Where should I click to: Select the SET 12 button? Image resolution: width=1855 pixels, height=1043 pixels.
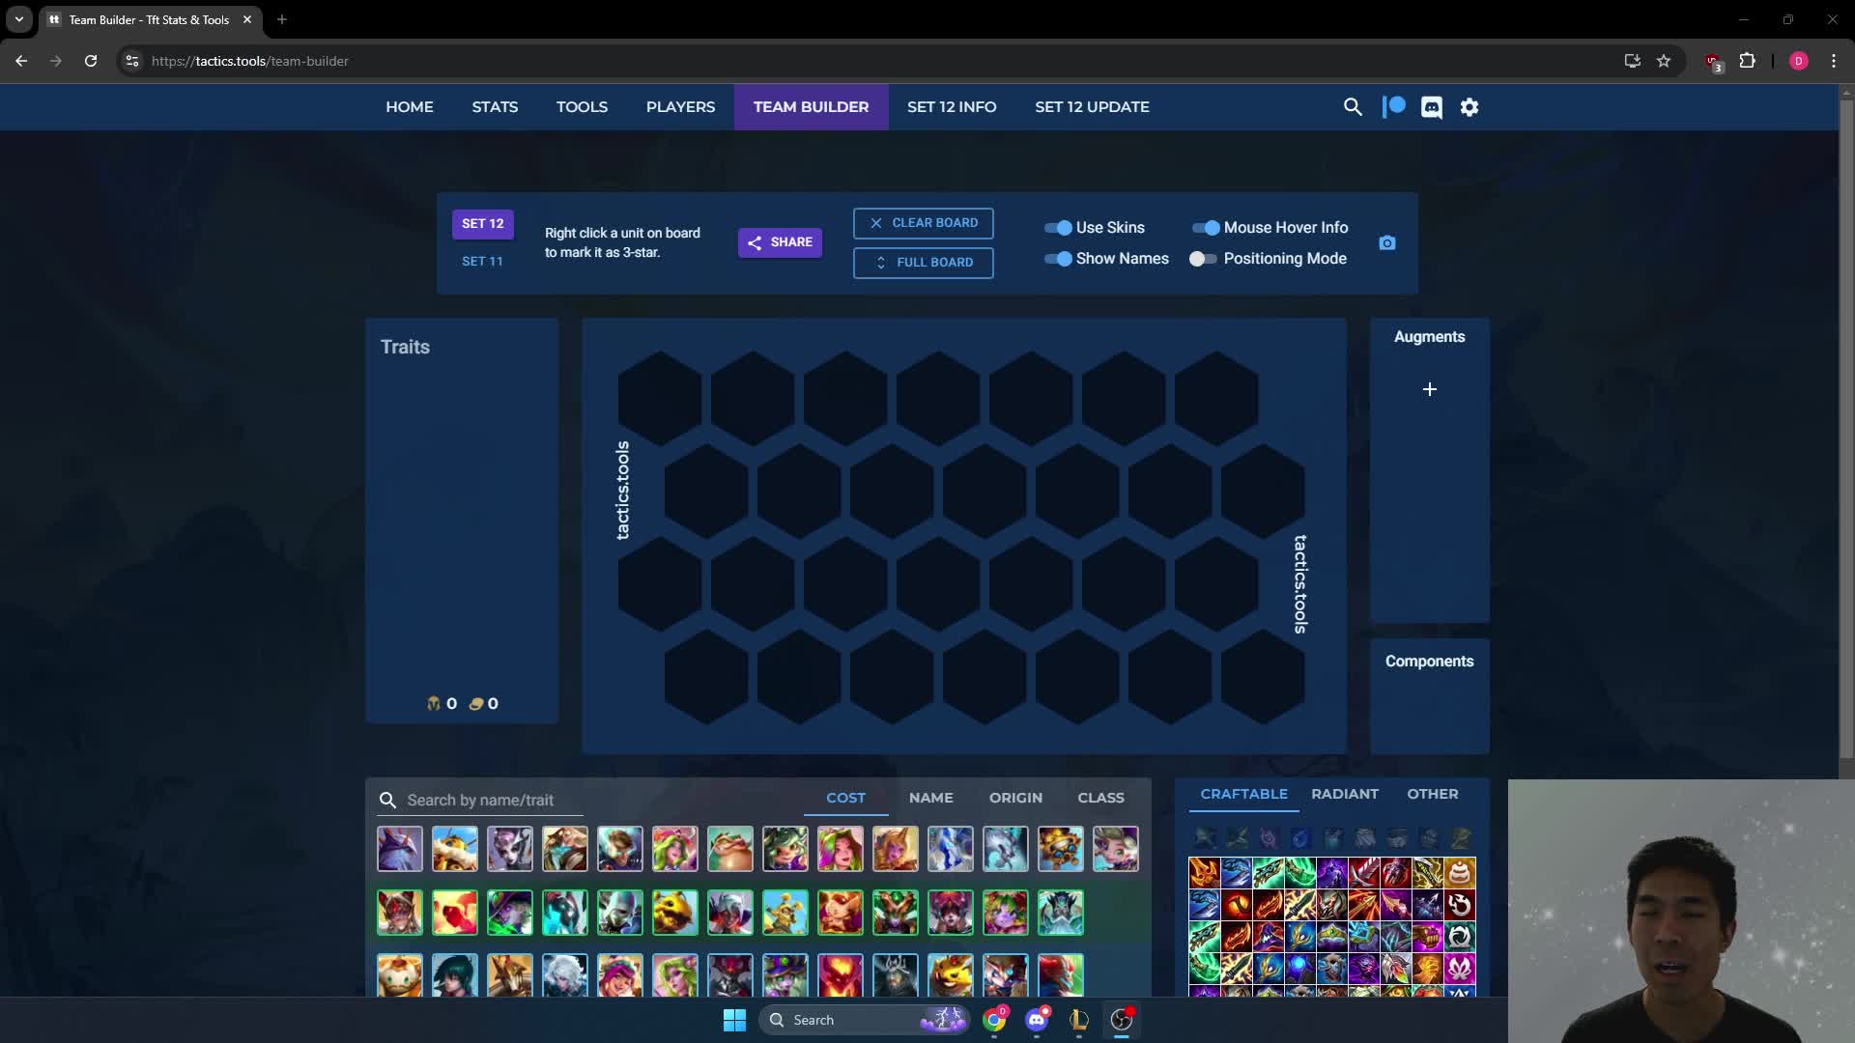coord(482,224)
